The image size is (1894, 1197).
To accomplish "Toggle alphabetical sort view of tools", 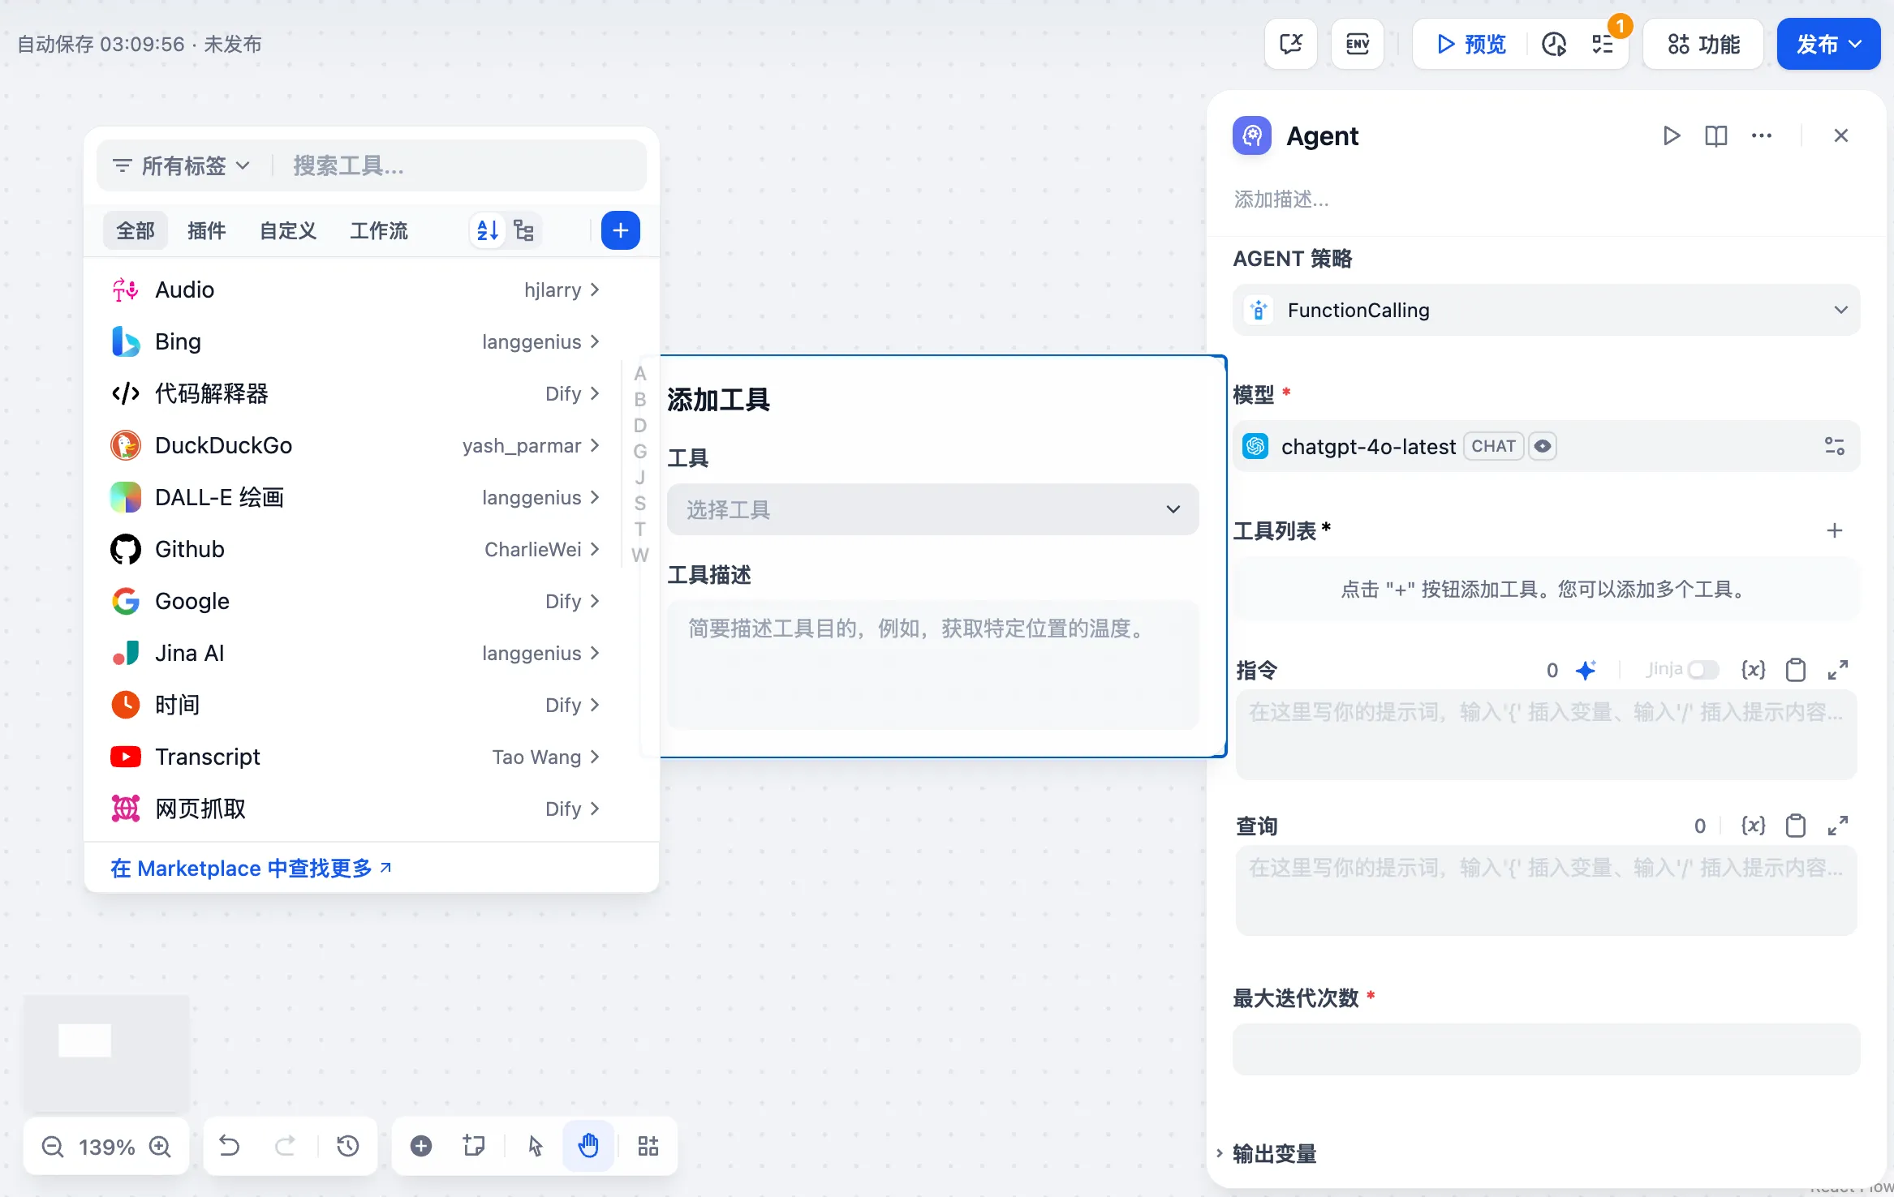I will tap(487, 231).
